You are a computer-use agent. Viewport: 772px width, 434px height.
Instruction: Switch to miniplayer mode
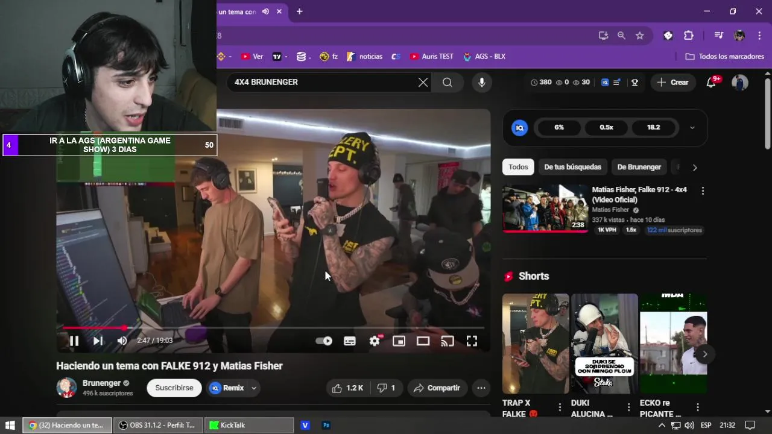[x=399, y=341]
